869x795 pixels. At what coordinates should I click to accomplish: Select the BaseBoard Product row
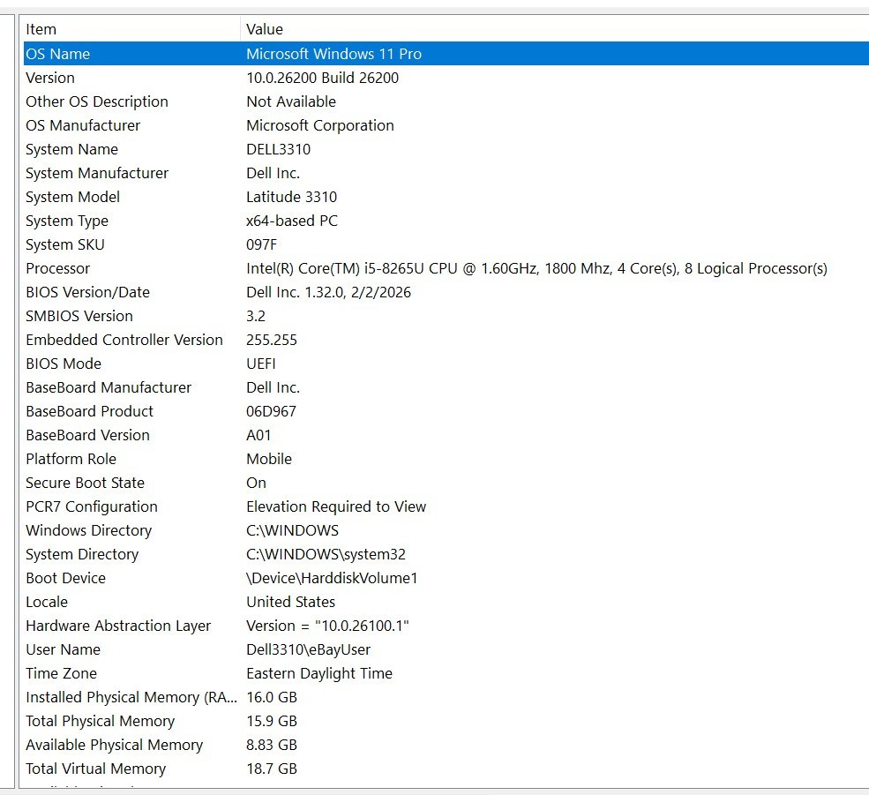tap(446, 411)
